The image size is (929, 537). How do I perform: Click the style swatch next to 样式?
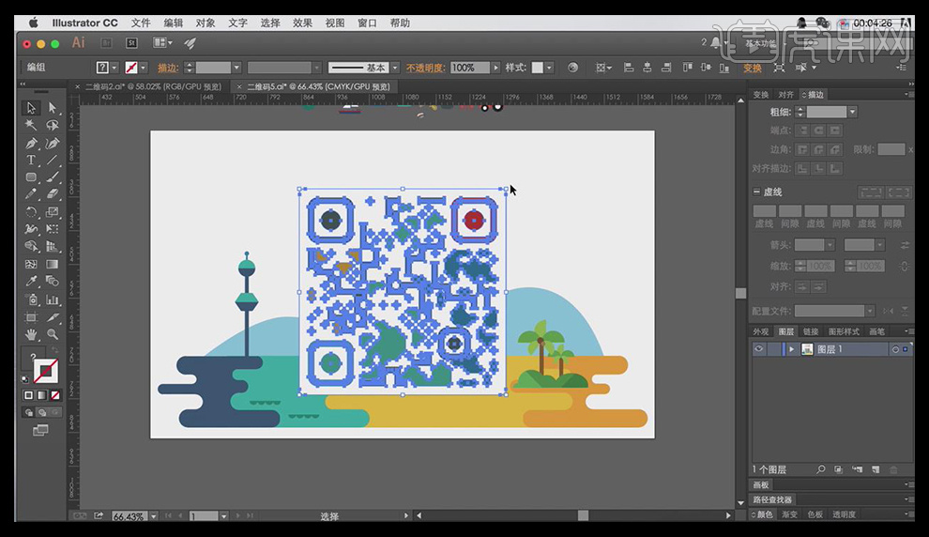(538, 69)
